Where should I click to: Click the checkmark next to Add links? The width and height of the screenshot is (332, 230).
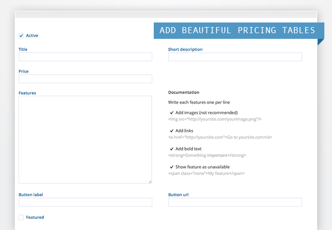click(x=172, y=131)
